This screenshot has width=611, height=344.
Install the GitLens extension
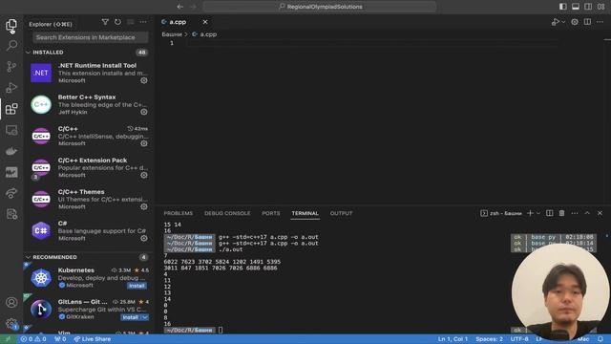[x=130, y=317]
